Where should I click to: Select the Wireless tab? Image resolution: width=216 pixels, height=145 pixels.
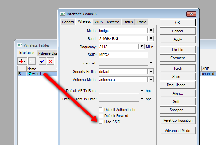click(x=84, y=21)
